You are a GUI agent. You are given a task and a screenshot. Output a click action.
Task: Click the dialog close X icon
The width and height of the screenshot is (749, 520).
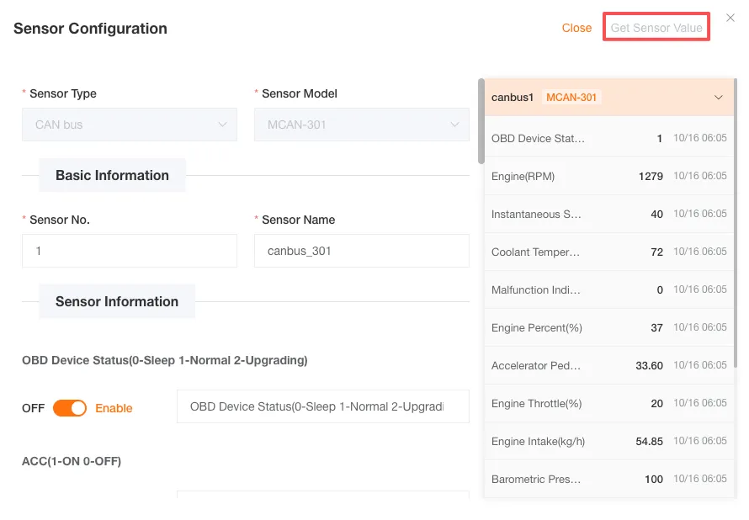click(x=730, y=17)
